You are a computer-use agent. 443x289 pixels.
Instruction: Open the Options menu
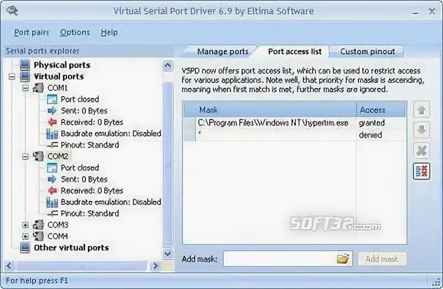(x=75, y=33)
